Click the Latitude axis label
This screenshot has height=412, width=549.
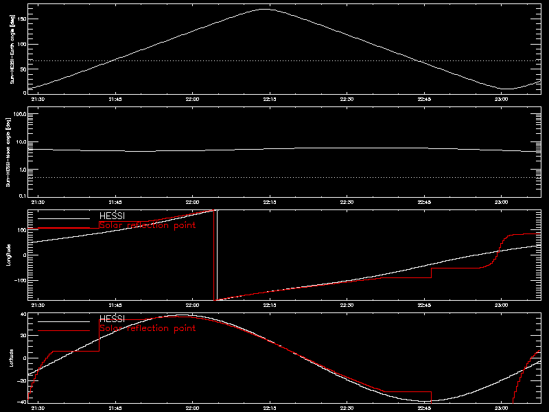(12, 358)
